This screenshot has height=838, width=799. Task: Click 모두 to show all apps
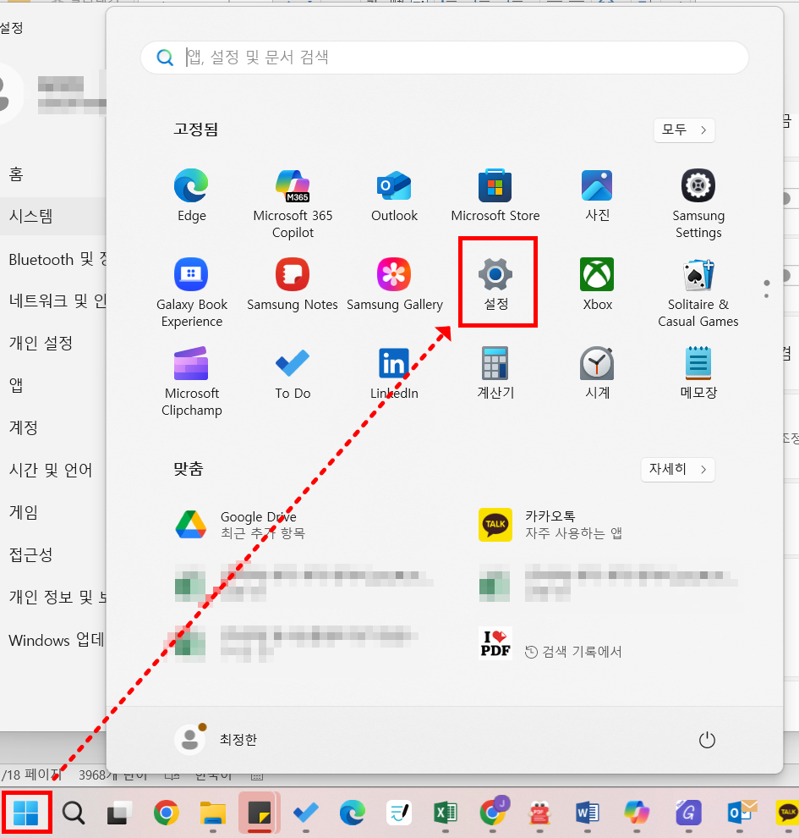684,130
